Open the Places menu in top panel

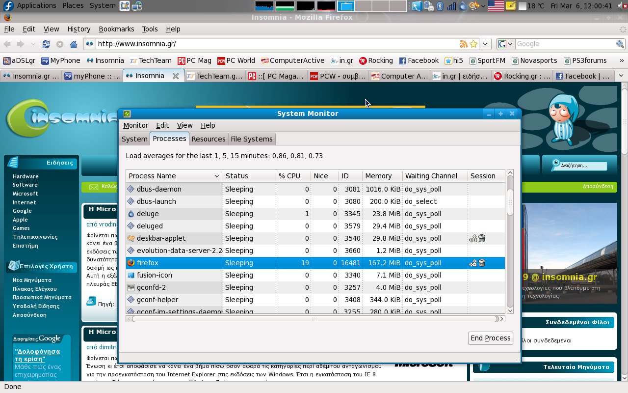73,5
